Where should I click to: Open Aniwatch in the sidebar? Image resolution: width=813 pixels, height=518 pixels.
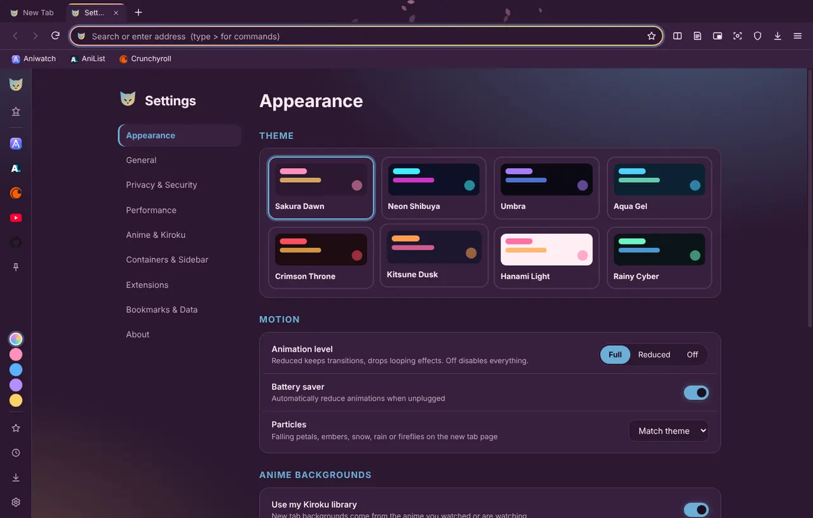(x=16, y=143)
